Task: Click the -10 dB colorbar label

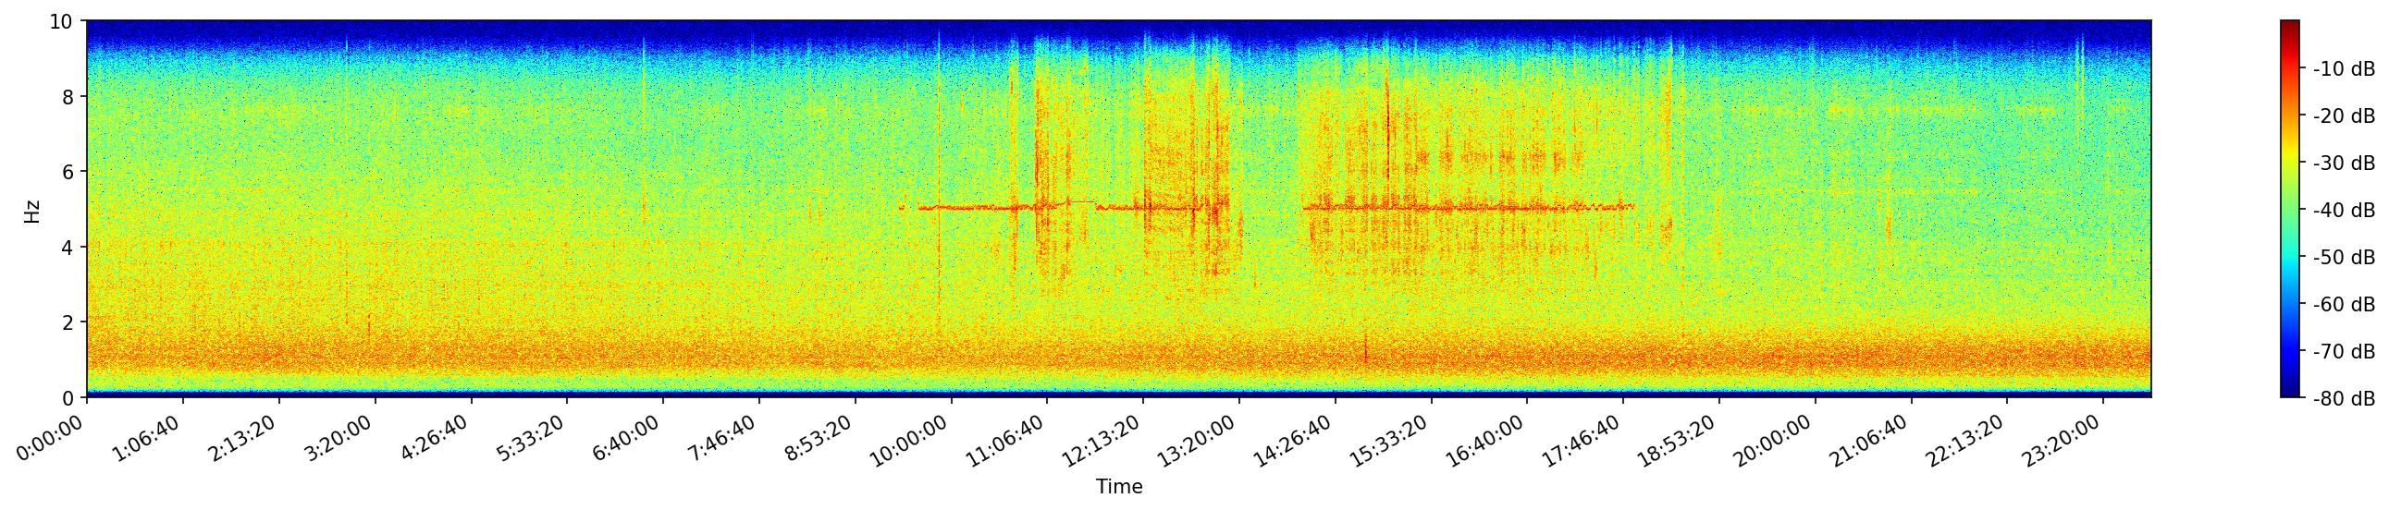Action: [x=2344, y=69]
